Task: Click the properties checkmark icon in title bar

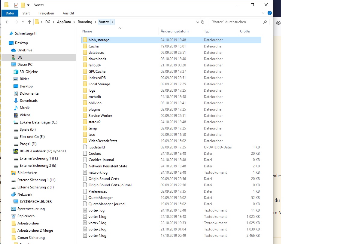Action: (16, 5)
